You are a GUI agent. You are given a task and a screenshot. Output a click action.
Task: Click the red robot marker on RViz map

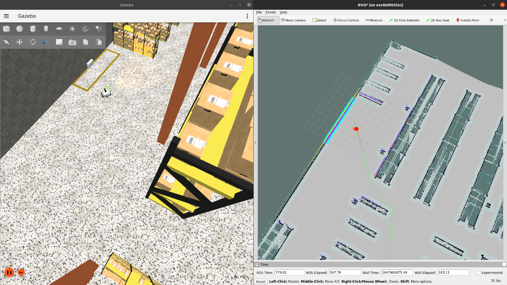(356, 129)
